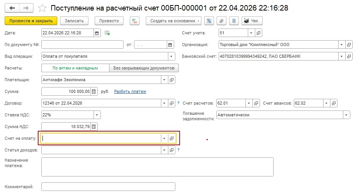Add document to favorites with star icon
Screen dimensions: 362x196
click(42, 8)
